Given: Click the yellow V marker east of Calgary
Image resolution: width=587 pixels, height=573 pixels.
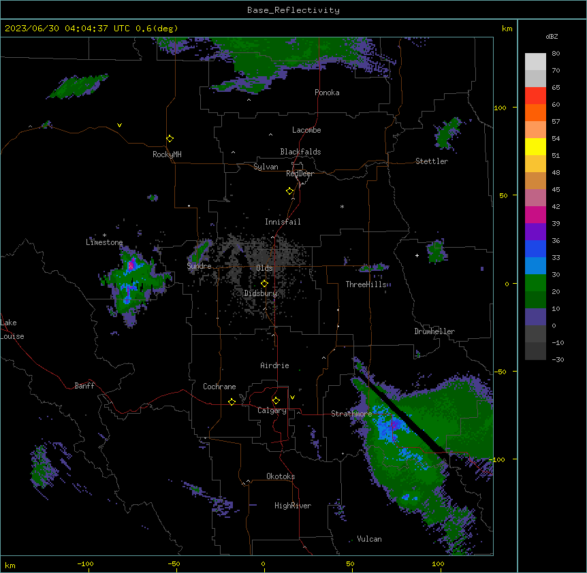Looking at the screenshot, I should [x=292, y=397].
